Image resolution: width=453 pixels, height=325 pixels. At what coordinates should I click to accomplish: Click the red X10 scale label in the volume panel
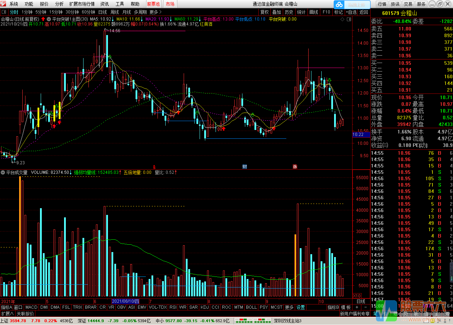pos(357,296)
